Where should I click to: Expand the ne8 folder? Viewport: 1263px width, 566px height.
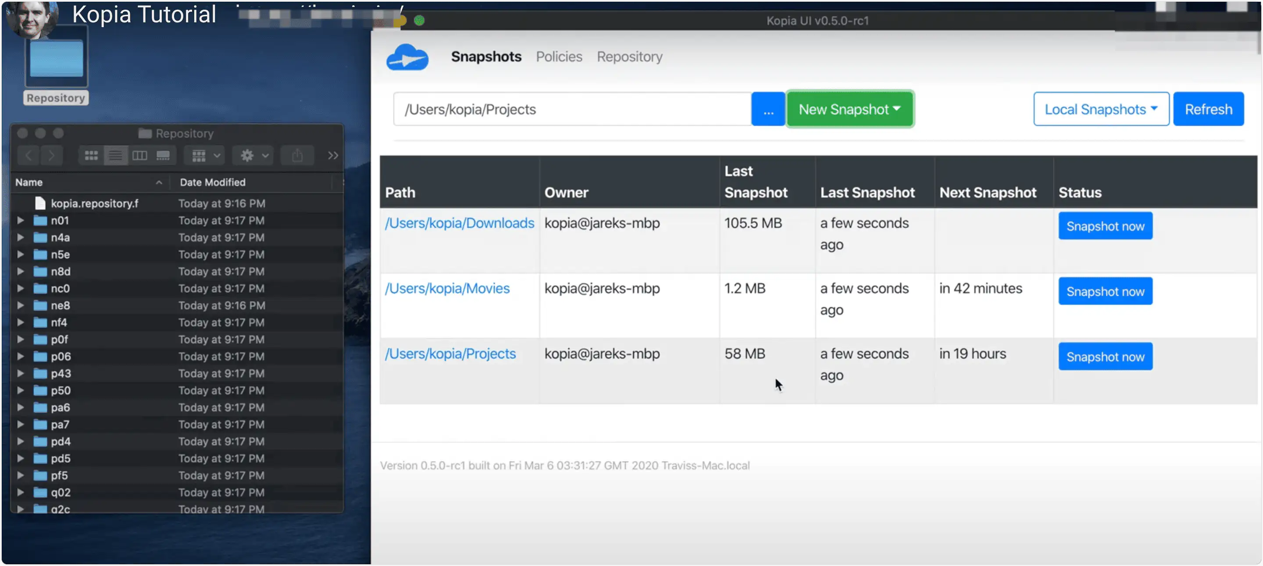(21, 305)
